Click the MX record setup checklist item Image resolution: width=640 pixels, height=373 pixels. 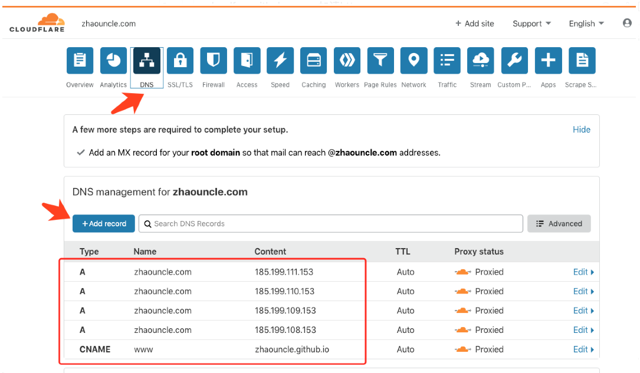point(259,153)
